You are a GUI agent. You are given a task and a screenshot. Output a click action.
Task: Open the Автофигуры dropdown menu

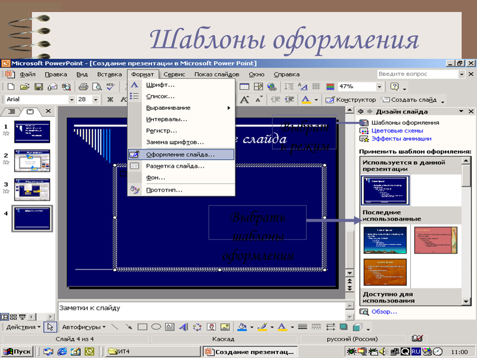pyautogui.click(x=84, y=327)
